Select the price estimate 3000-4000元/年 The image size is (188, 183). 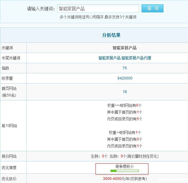pyautogui.click(x=116, y=179)
